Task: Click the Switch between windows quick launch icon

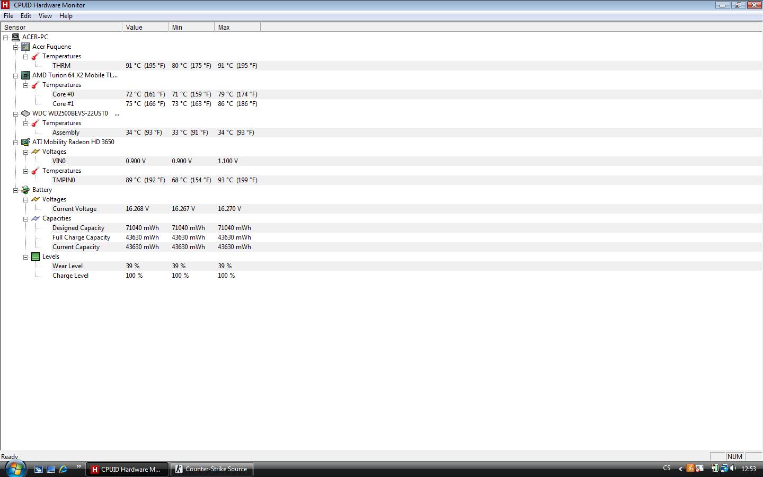Action: pyautogui.click(x=39, y=469)
